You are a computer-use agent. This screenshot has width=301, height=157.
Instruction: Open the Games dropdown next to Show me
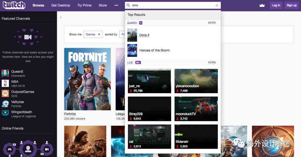click(x=93, y=34)
